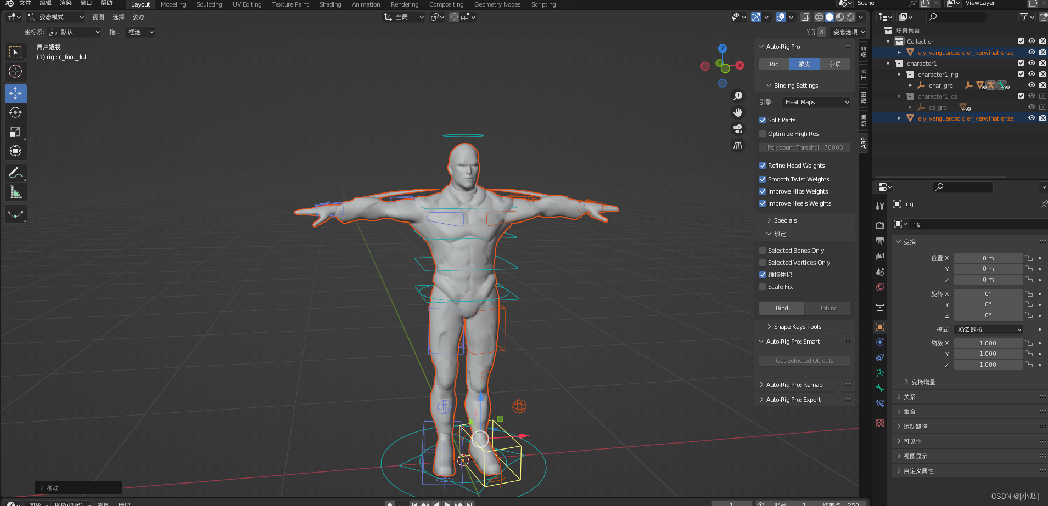
Task: Enable Optimize High Res checkbox
Action: [x=763, y=134]
